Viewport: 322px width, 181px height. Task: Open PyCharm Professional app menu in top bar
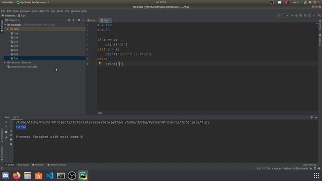pyautogui.click(x=33, y=2)
